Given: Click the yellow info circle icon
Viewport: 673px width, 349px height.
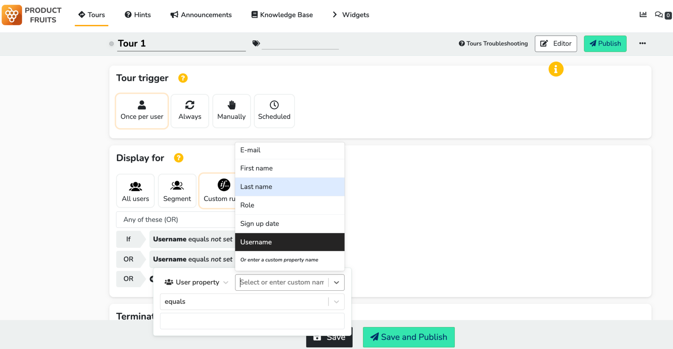Looking at the screenshot, I should 556,69.
